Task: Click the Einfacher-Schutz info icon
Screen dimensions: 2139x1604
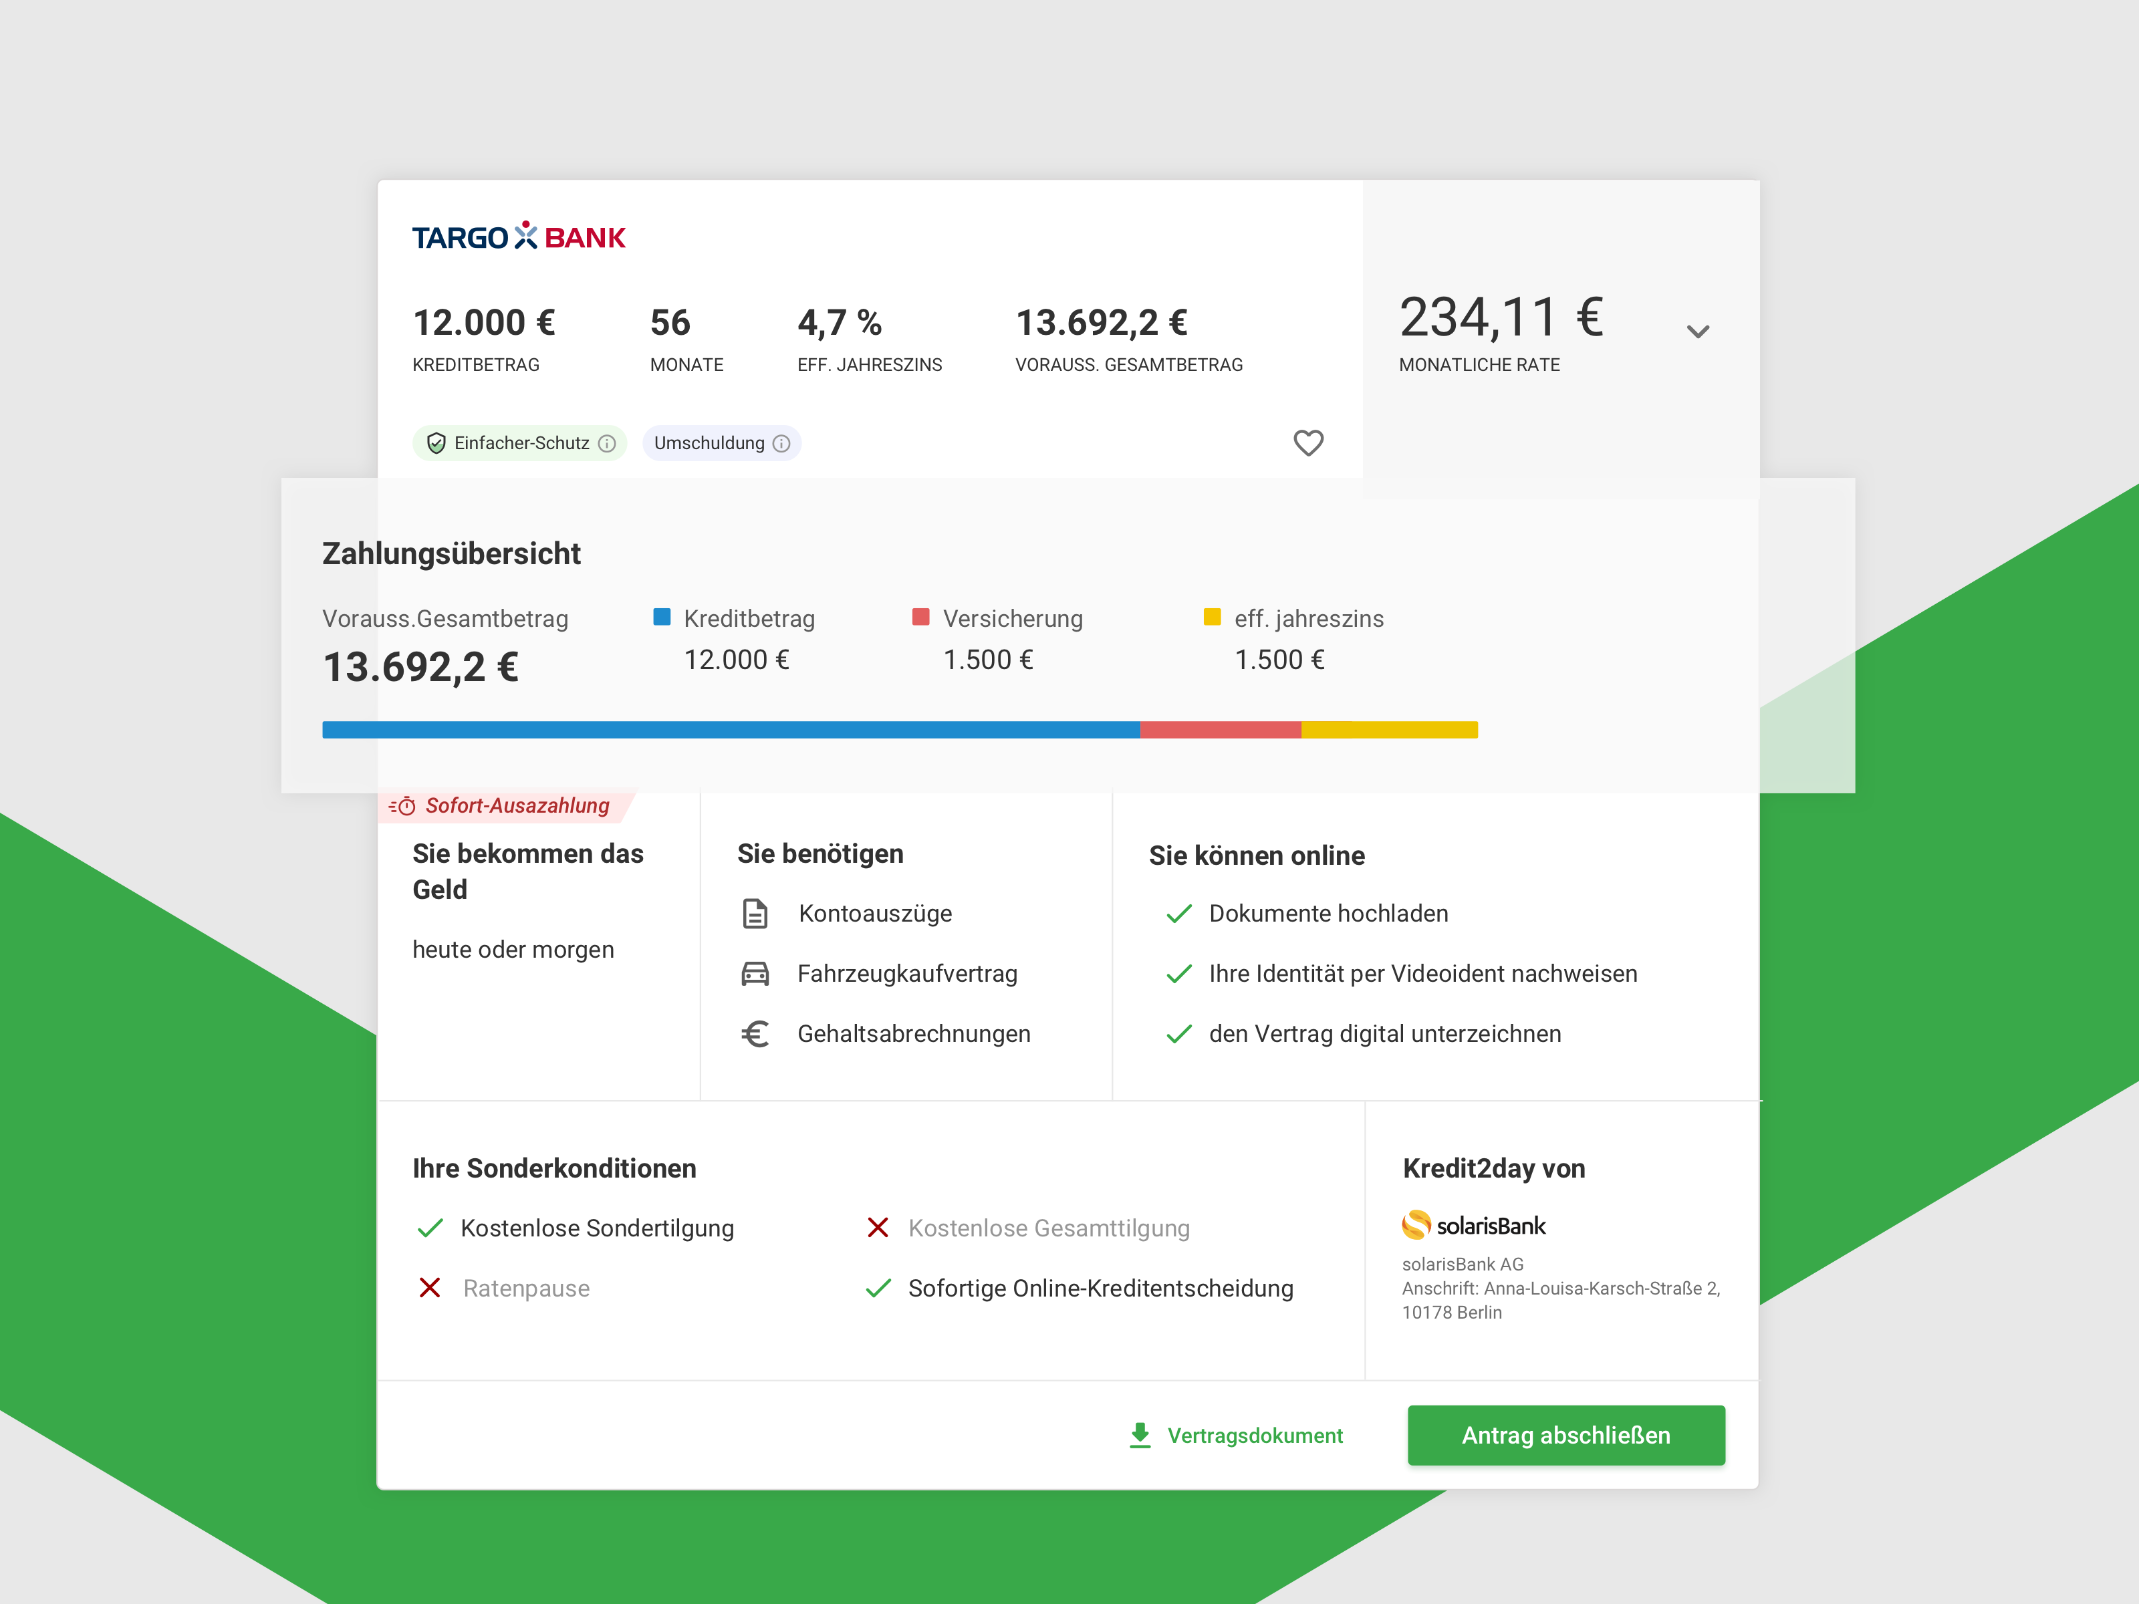Action: (607, 444)
